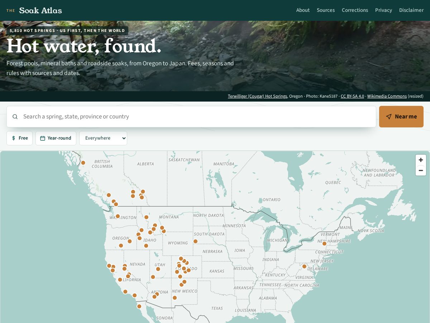The width and height of the screenshot is (430, 323).
Task: Open the Privacy page
Action: tap(383, 10)
